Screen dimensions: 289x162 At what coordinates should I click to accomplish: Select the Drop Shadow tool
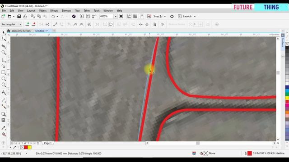pyautogui.click(x=3, y=114)
